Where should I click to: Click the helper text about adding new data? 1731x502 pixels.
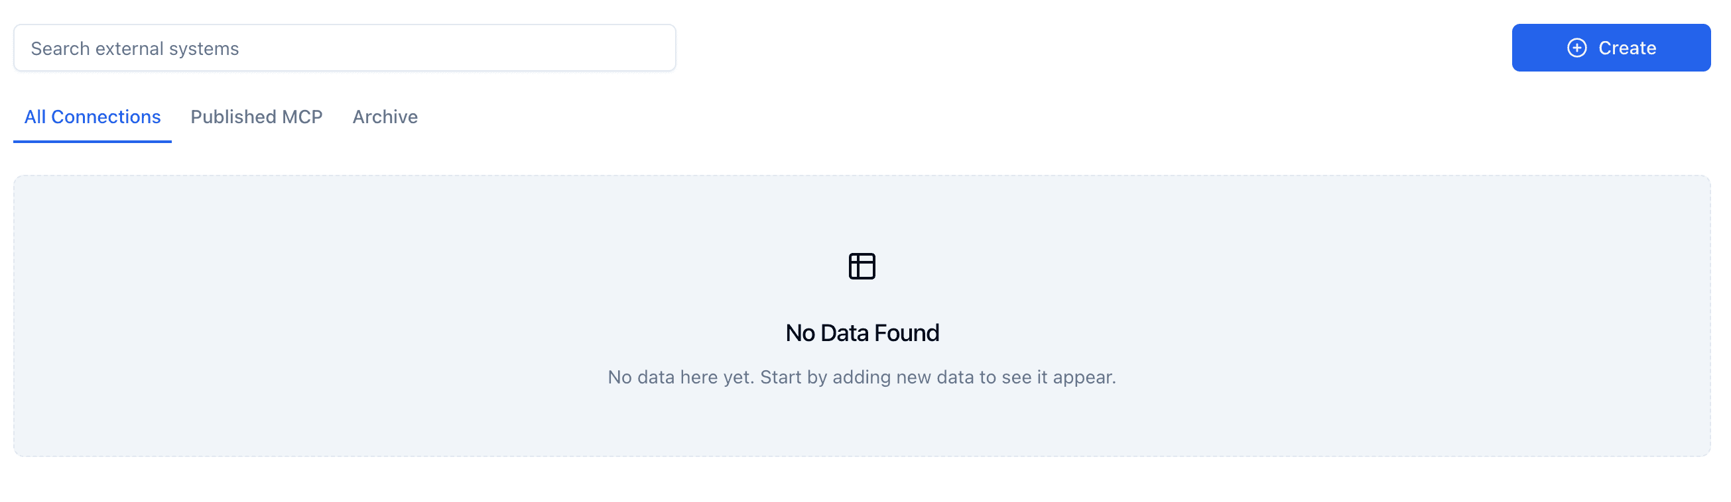pyautogui.click(x=862, y=376)
